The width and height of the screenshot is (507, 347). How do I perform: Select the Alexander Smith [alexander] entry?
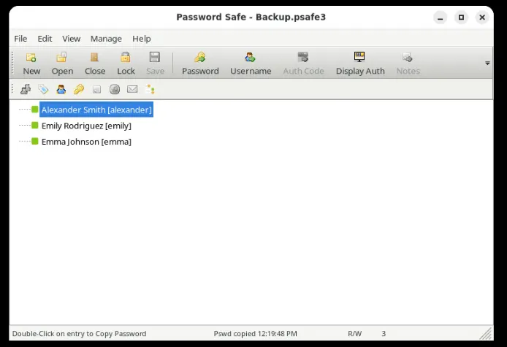tap(96, 110)
